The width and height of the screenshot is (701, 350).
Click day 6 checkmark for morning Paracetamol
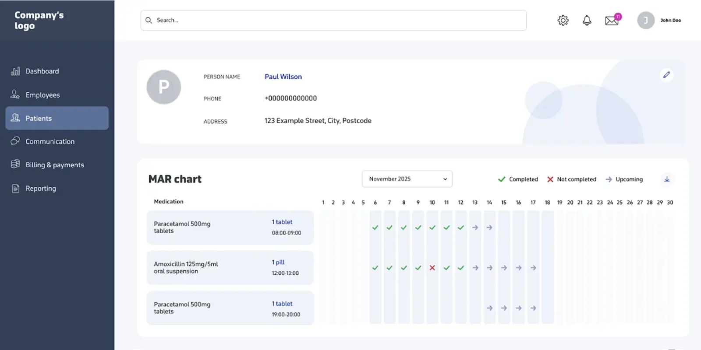point(375,227)
